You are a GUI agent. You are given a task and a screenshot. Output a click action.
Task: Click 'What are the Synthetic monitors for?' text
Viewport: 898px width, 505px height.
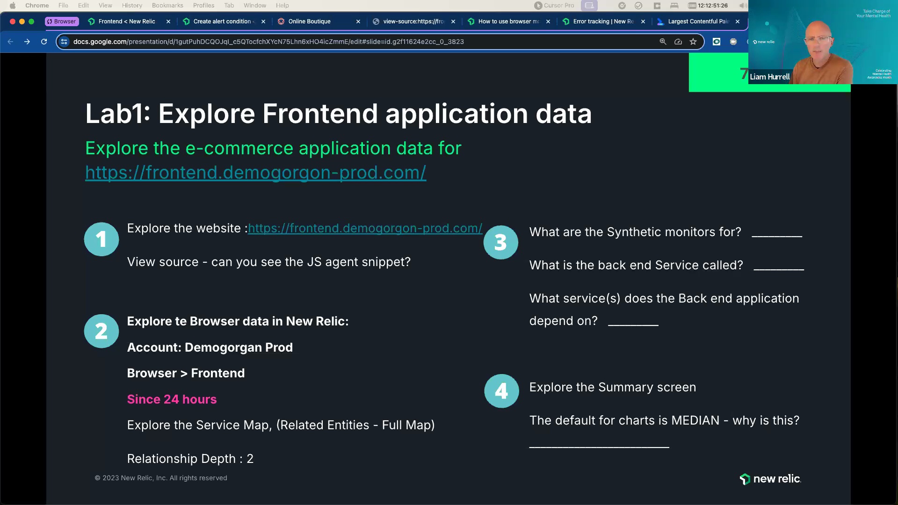point(635,232)
